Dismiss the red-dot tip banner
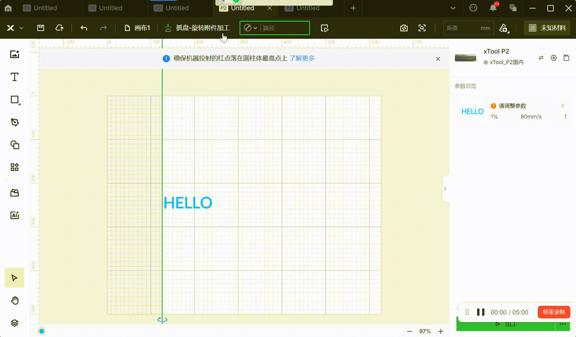This screenshot has height=337, width=576. tap(438, 59)
